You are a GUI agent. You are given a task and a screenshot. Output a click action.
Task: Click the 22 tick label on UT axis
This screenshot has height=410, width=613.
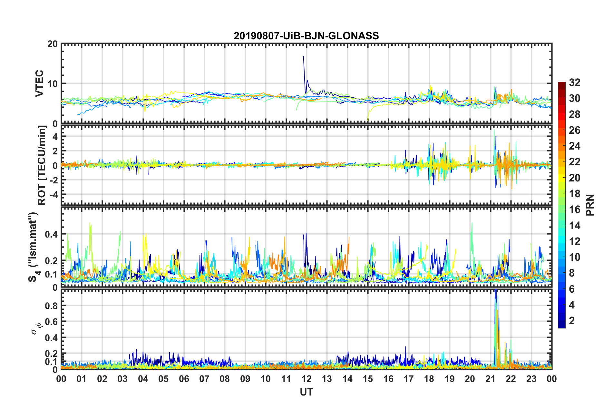(511, 379)
